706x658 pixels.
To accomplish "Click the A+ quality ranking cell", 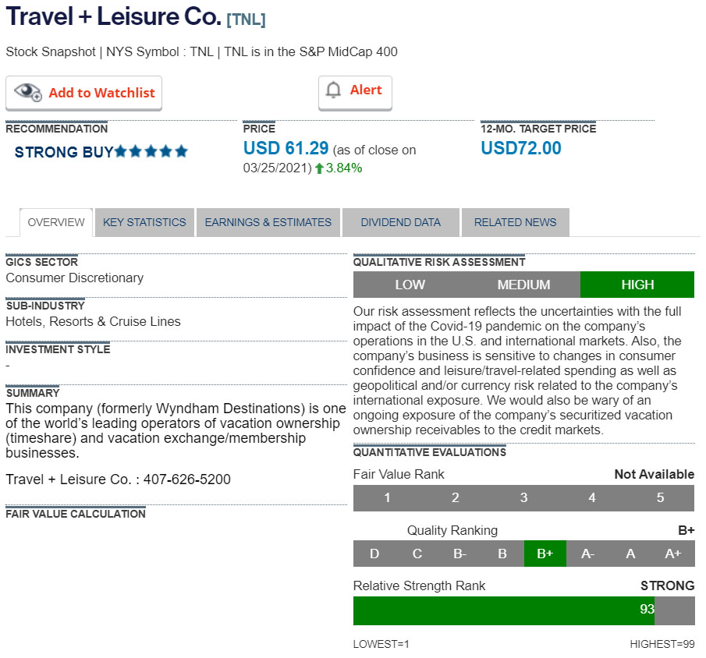I will point(672,554).
